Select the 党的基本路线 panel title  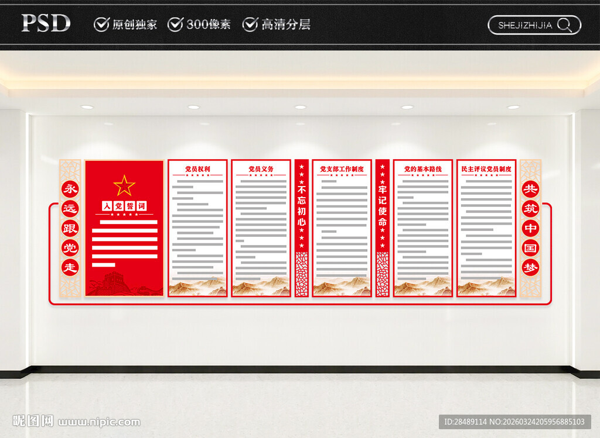(x=423, y=169)
